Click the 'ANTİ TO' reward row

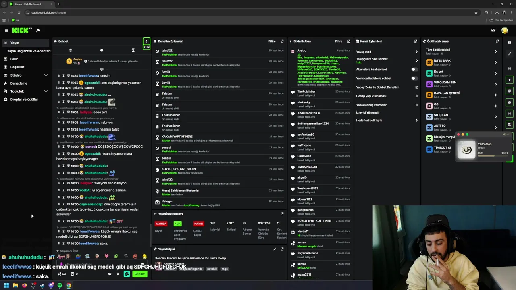pyautogui.click(x=462, y=127)
